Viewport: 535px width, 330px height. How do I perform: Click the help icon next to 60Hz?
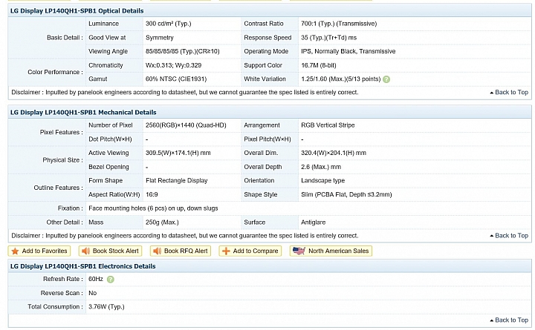(110, 280)
